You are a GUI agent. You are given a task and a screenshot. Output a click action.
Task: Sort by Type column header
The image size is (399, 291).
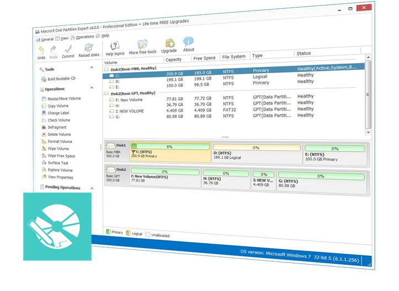point(257,56)
